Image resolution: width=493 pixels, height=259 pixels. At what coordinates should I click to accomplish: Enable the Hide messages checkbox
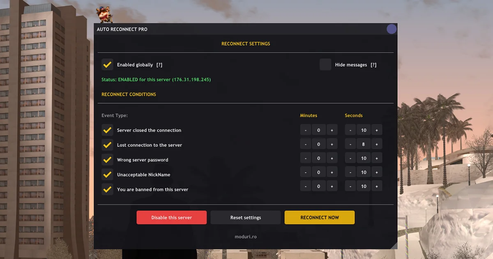(325, 65)
